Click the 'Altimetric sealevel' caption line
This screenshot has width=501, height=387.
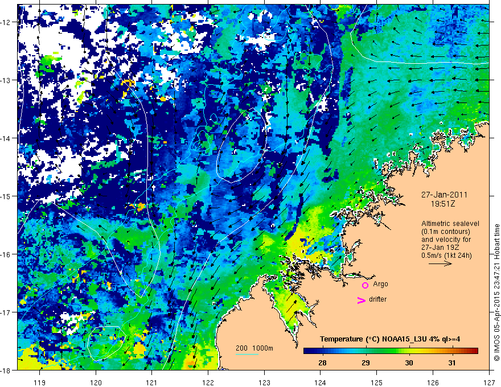(x=450, y=224)
